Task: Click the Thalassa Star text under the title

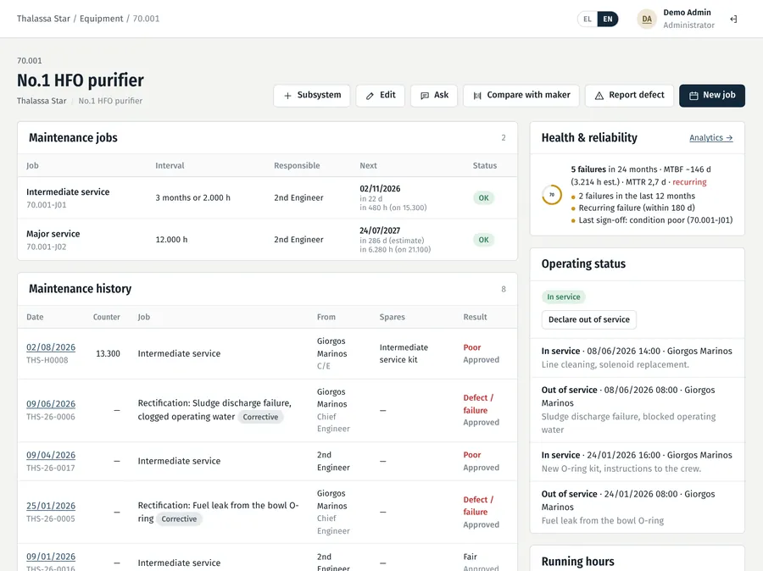Action: 42,101
